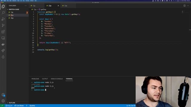Screen dimensions: 191x107
Task: Open the Live Share view in the activity bar
Action: [x=3, y=51]
